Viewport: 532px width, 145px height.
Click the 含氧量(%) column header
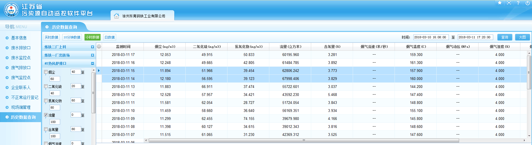click(x=332, y=47)
